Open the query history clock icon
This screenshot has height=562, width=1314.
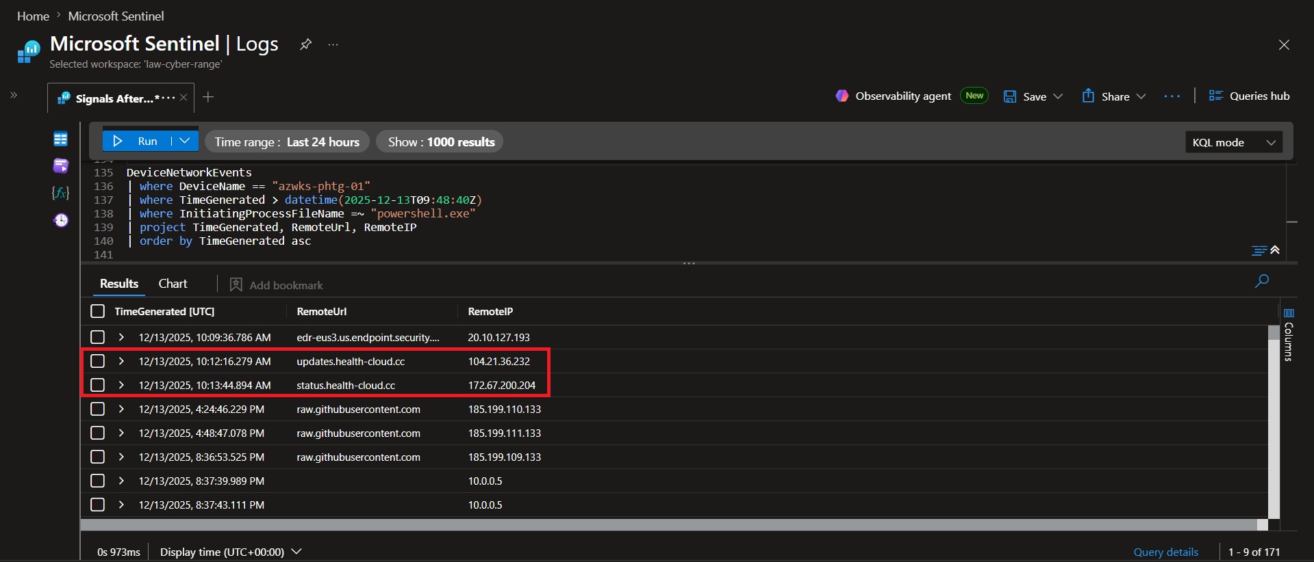click(61, 220)
